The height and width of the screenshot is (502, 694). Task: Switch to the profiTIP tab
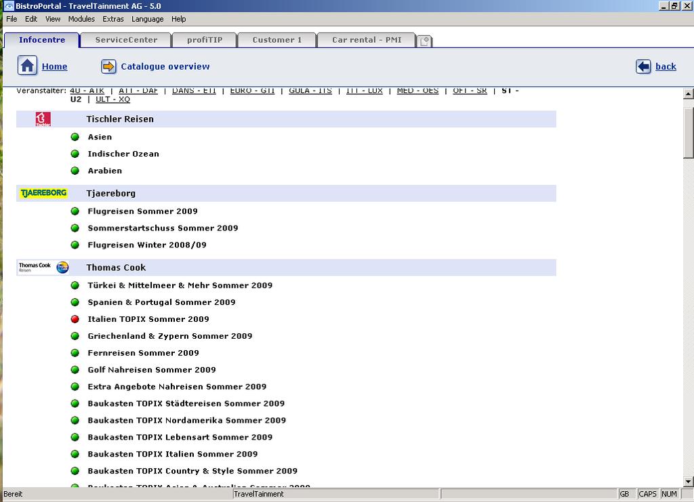point(205,40)
